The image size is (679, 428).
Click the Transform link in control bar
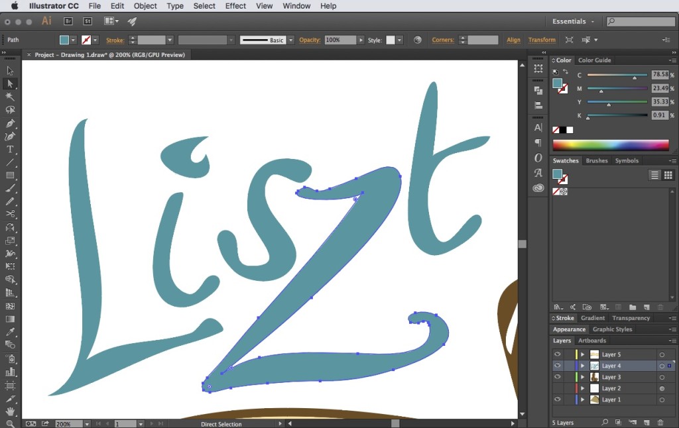pyautogui.click(x=542, y=40)
